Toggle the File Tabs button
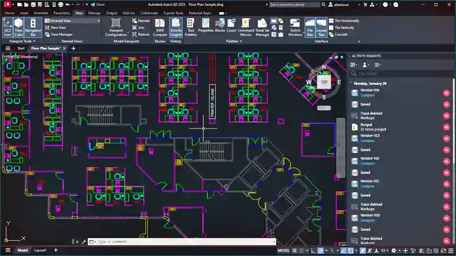 [310, 27]
